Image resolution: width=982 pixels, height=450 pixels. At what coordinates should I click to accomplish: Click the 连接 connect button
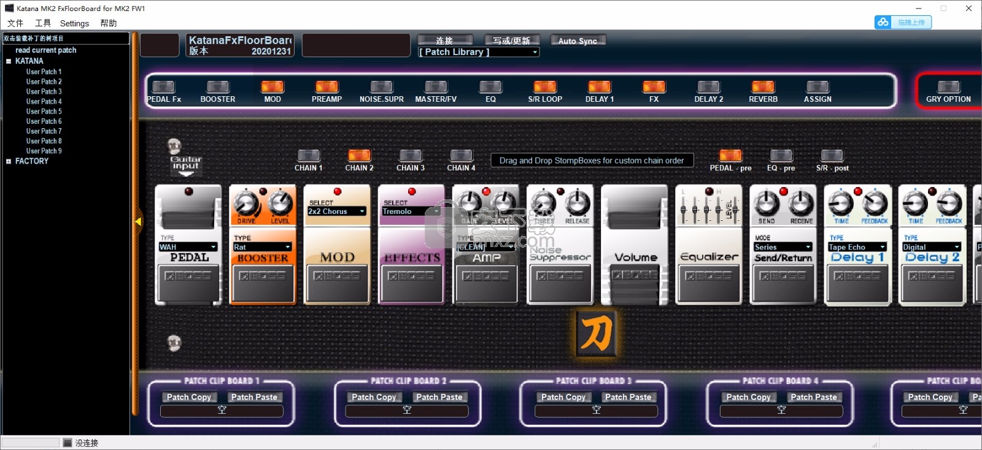445,40
